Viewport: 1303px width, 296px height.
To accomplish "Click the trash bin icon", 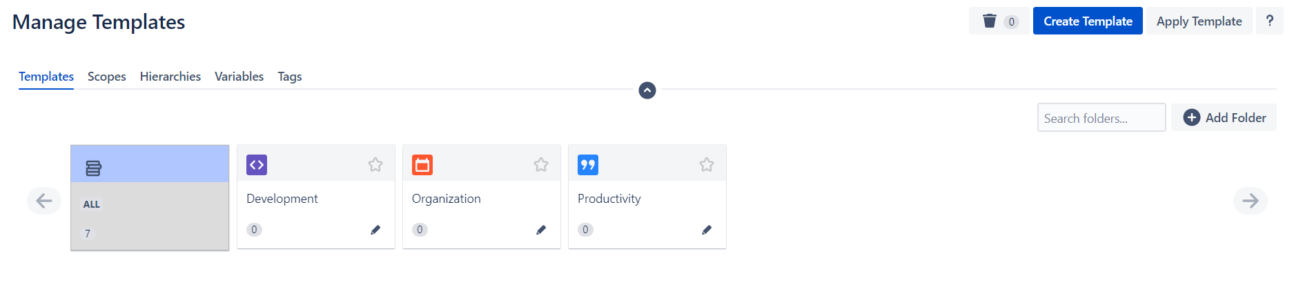I will pyautogui.click(x=990, y=21).
